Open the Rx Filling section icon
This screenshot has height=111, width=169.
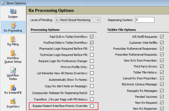13,39
